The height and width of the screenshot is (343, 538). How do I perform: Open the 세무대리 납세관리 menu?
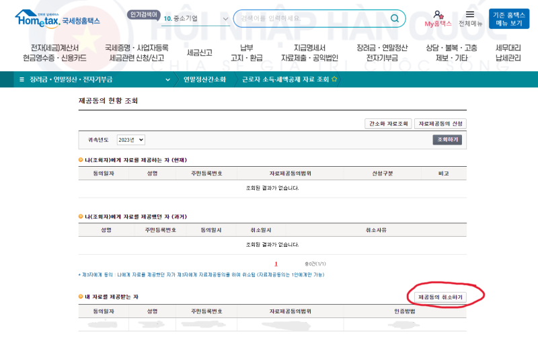pyautogui.click(x=508, y=52)
